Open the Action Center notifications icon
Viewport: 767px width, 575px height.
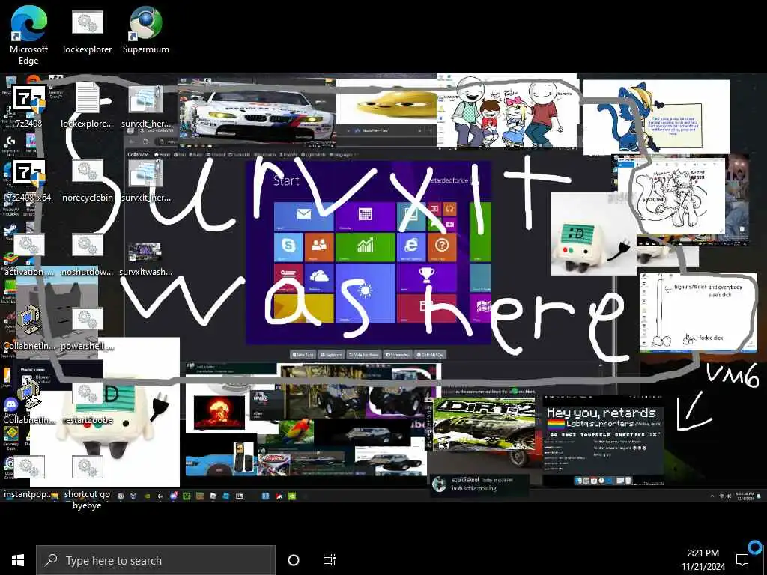743,560
